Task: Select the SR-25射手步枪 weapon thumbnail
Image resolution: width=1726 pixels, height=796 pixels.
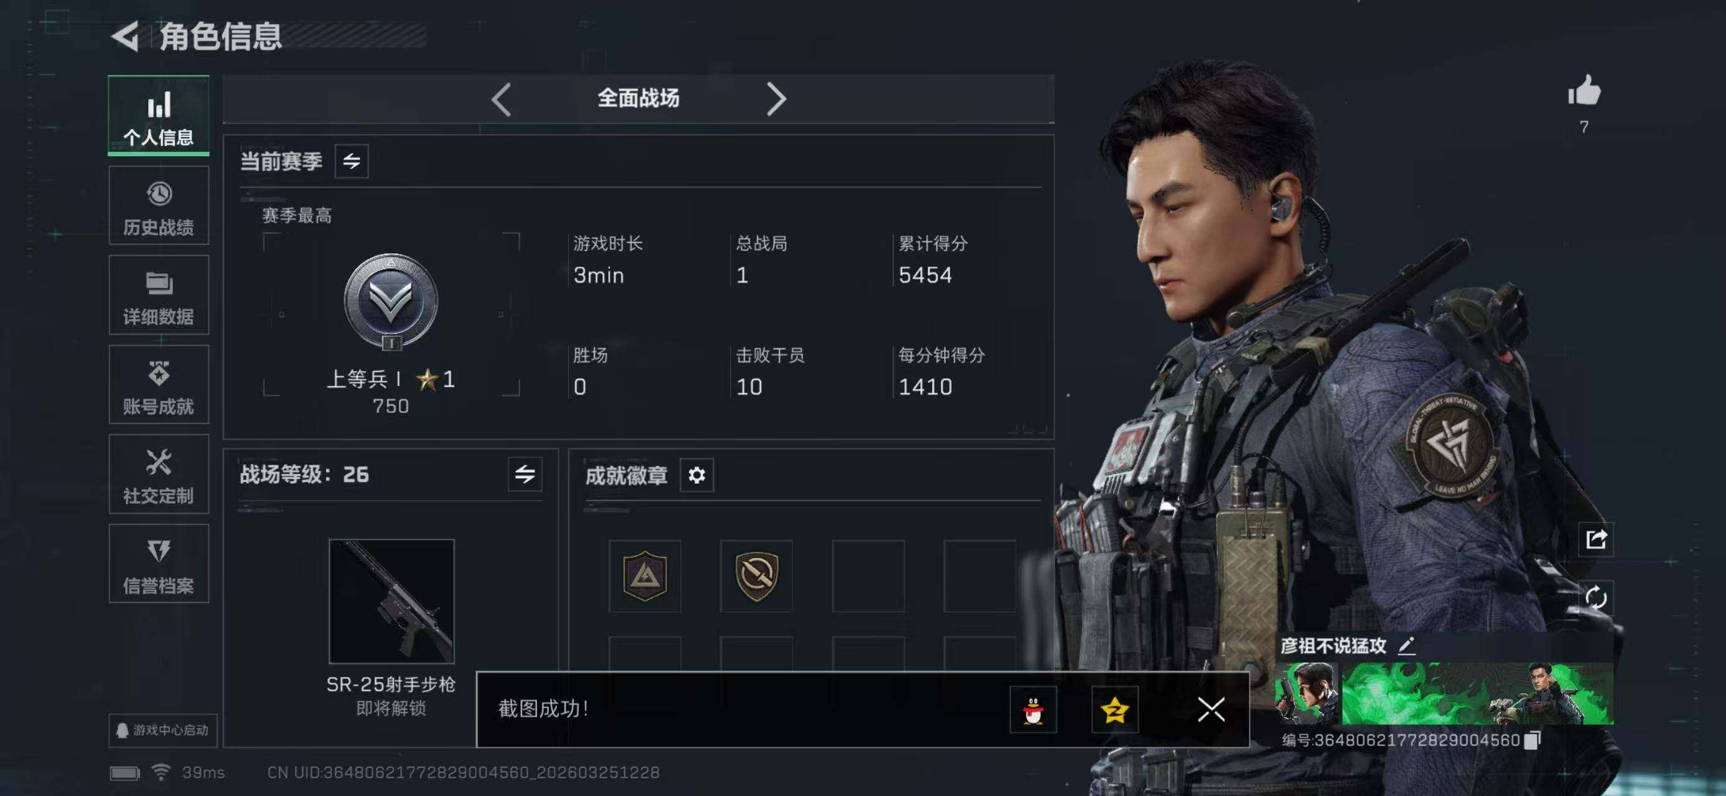Action: [x=391, y=601]
